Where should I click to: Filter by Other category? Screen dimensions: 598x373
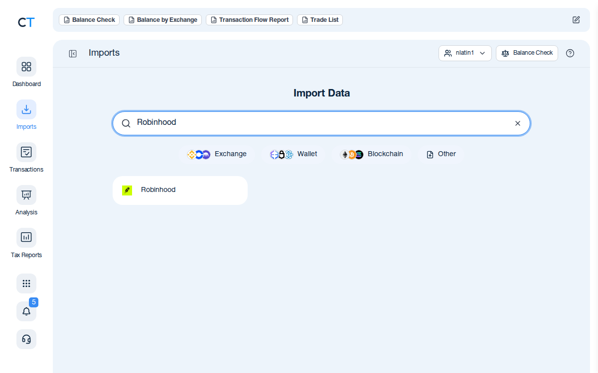coord(442,154)
